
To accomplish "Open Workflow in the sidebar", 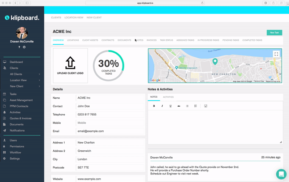I will (15, 152).
